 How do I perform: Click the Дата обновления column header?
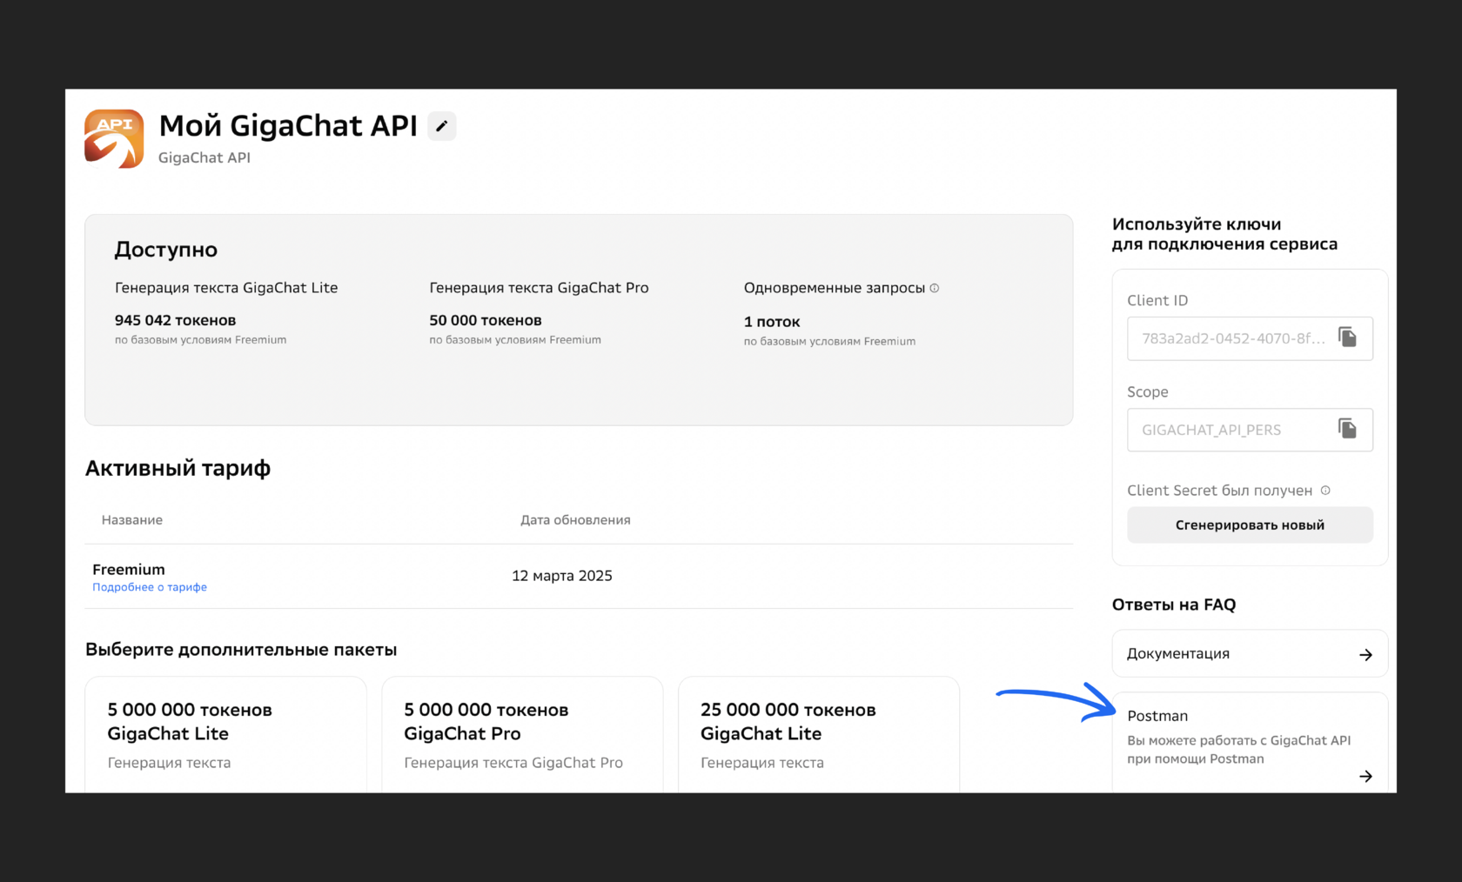[x=575, y=520]
